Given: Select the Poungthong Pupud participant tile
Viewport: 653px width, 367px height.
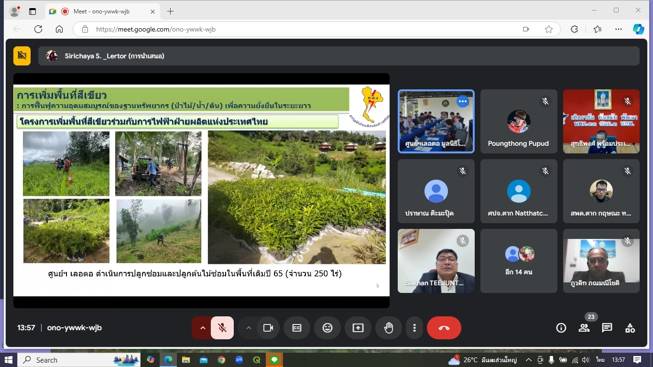Looking at the screenshot, I should coord(519,121).
